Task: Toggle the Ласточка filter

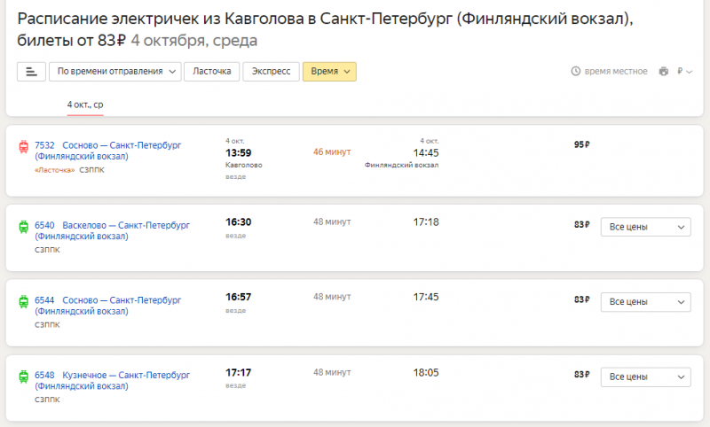Action: pyautogui.click(x=211, y=72)
